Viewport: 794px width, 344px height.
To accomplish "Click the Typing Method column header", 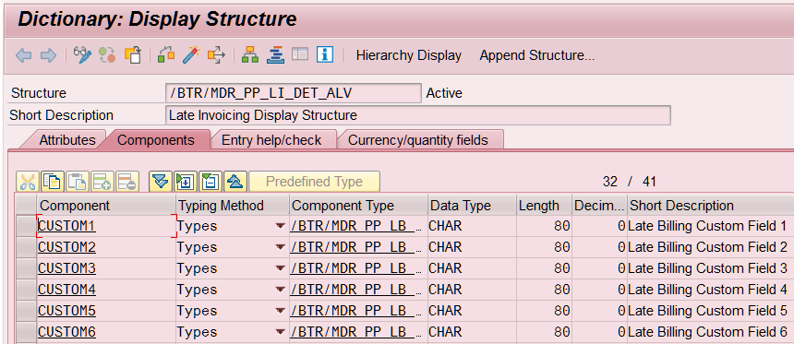I will [233, 206].
